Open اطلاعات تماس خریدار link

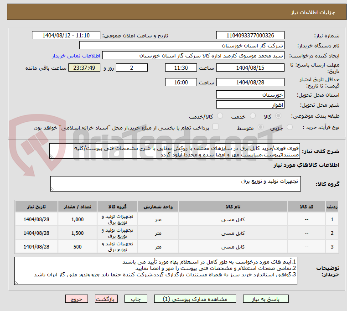pyautogui.click(x=76, y=56)
